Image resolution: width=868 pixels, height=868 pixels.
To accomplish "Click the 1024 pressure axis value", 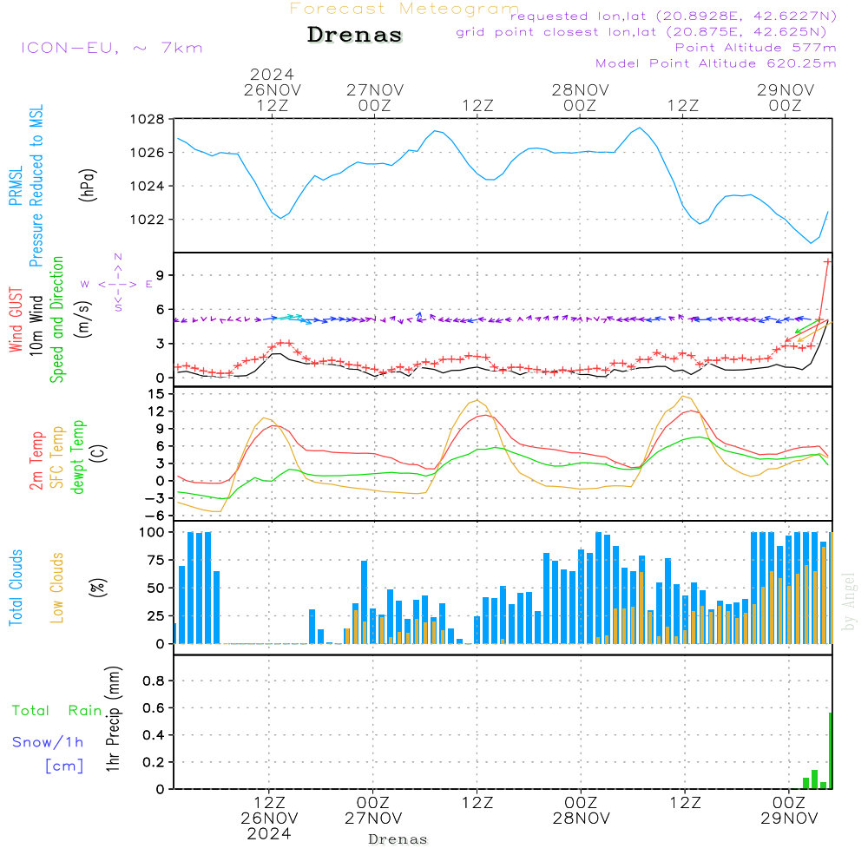I will coord(148,186).
